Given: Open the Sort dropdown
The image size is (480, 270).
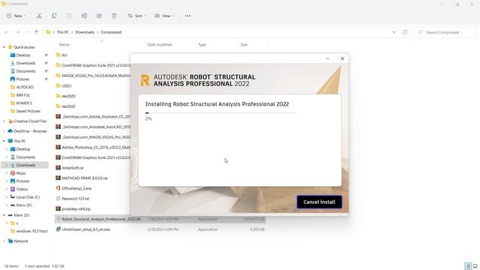Looking at the screenshot, I should [x=136, y=16].
